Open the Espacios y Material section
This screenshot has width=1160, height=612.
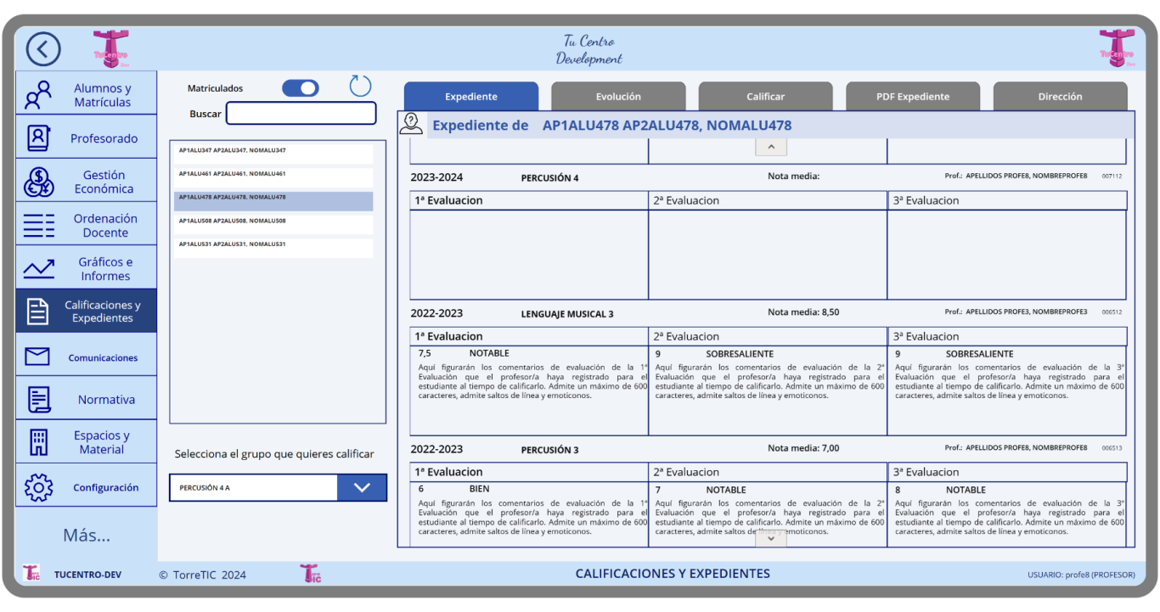(x=87, y=442)
